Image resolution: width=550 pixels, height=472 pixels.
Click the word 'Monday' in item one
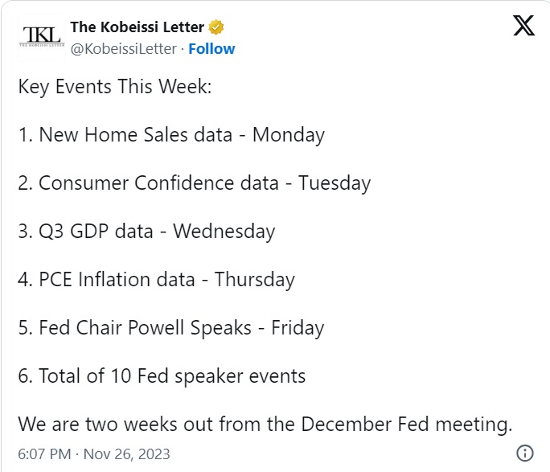[x=289, y=135]
